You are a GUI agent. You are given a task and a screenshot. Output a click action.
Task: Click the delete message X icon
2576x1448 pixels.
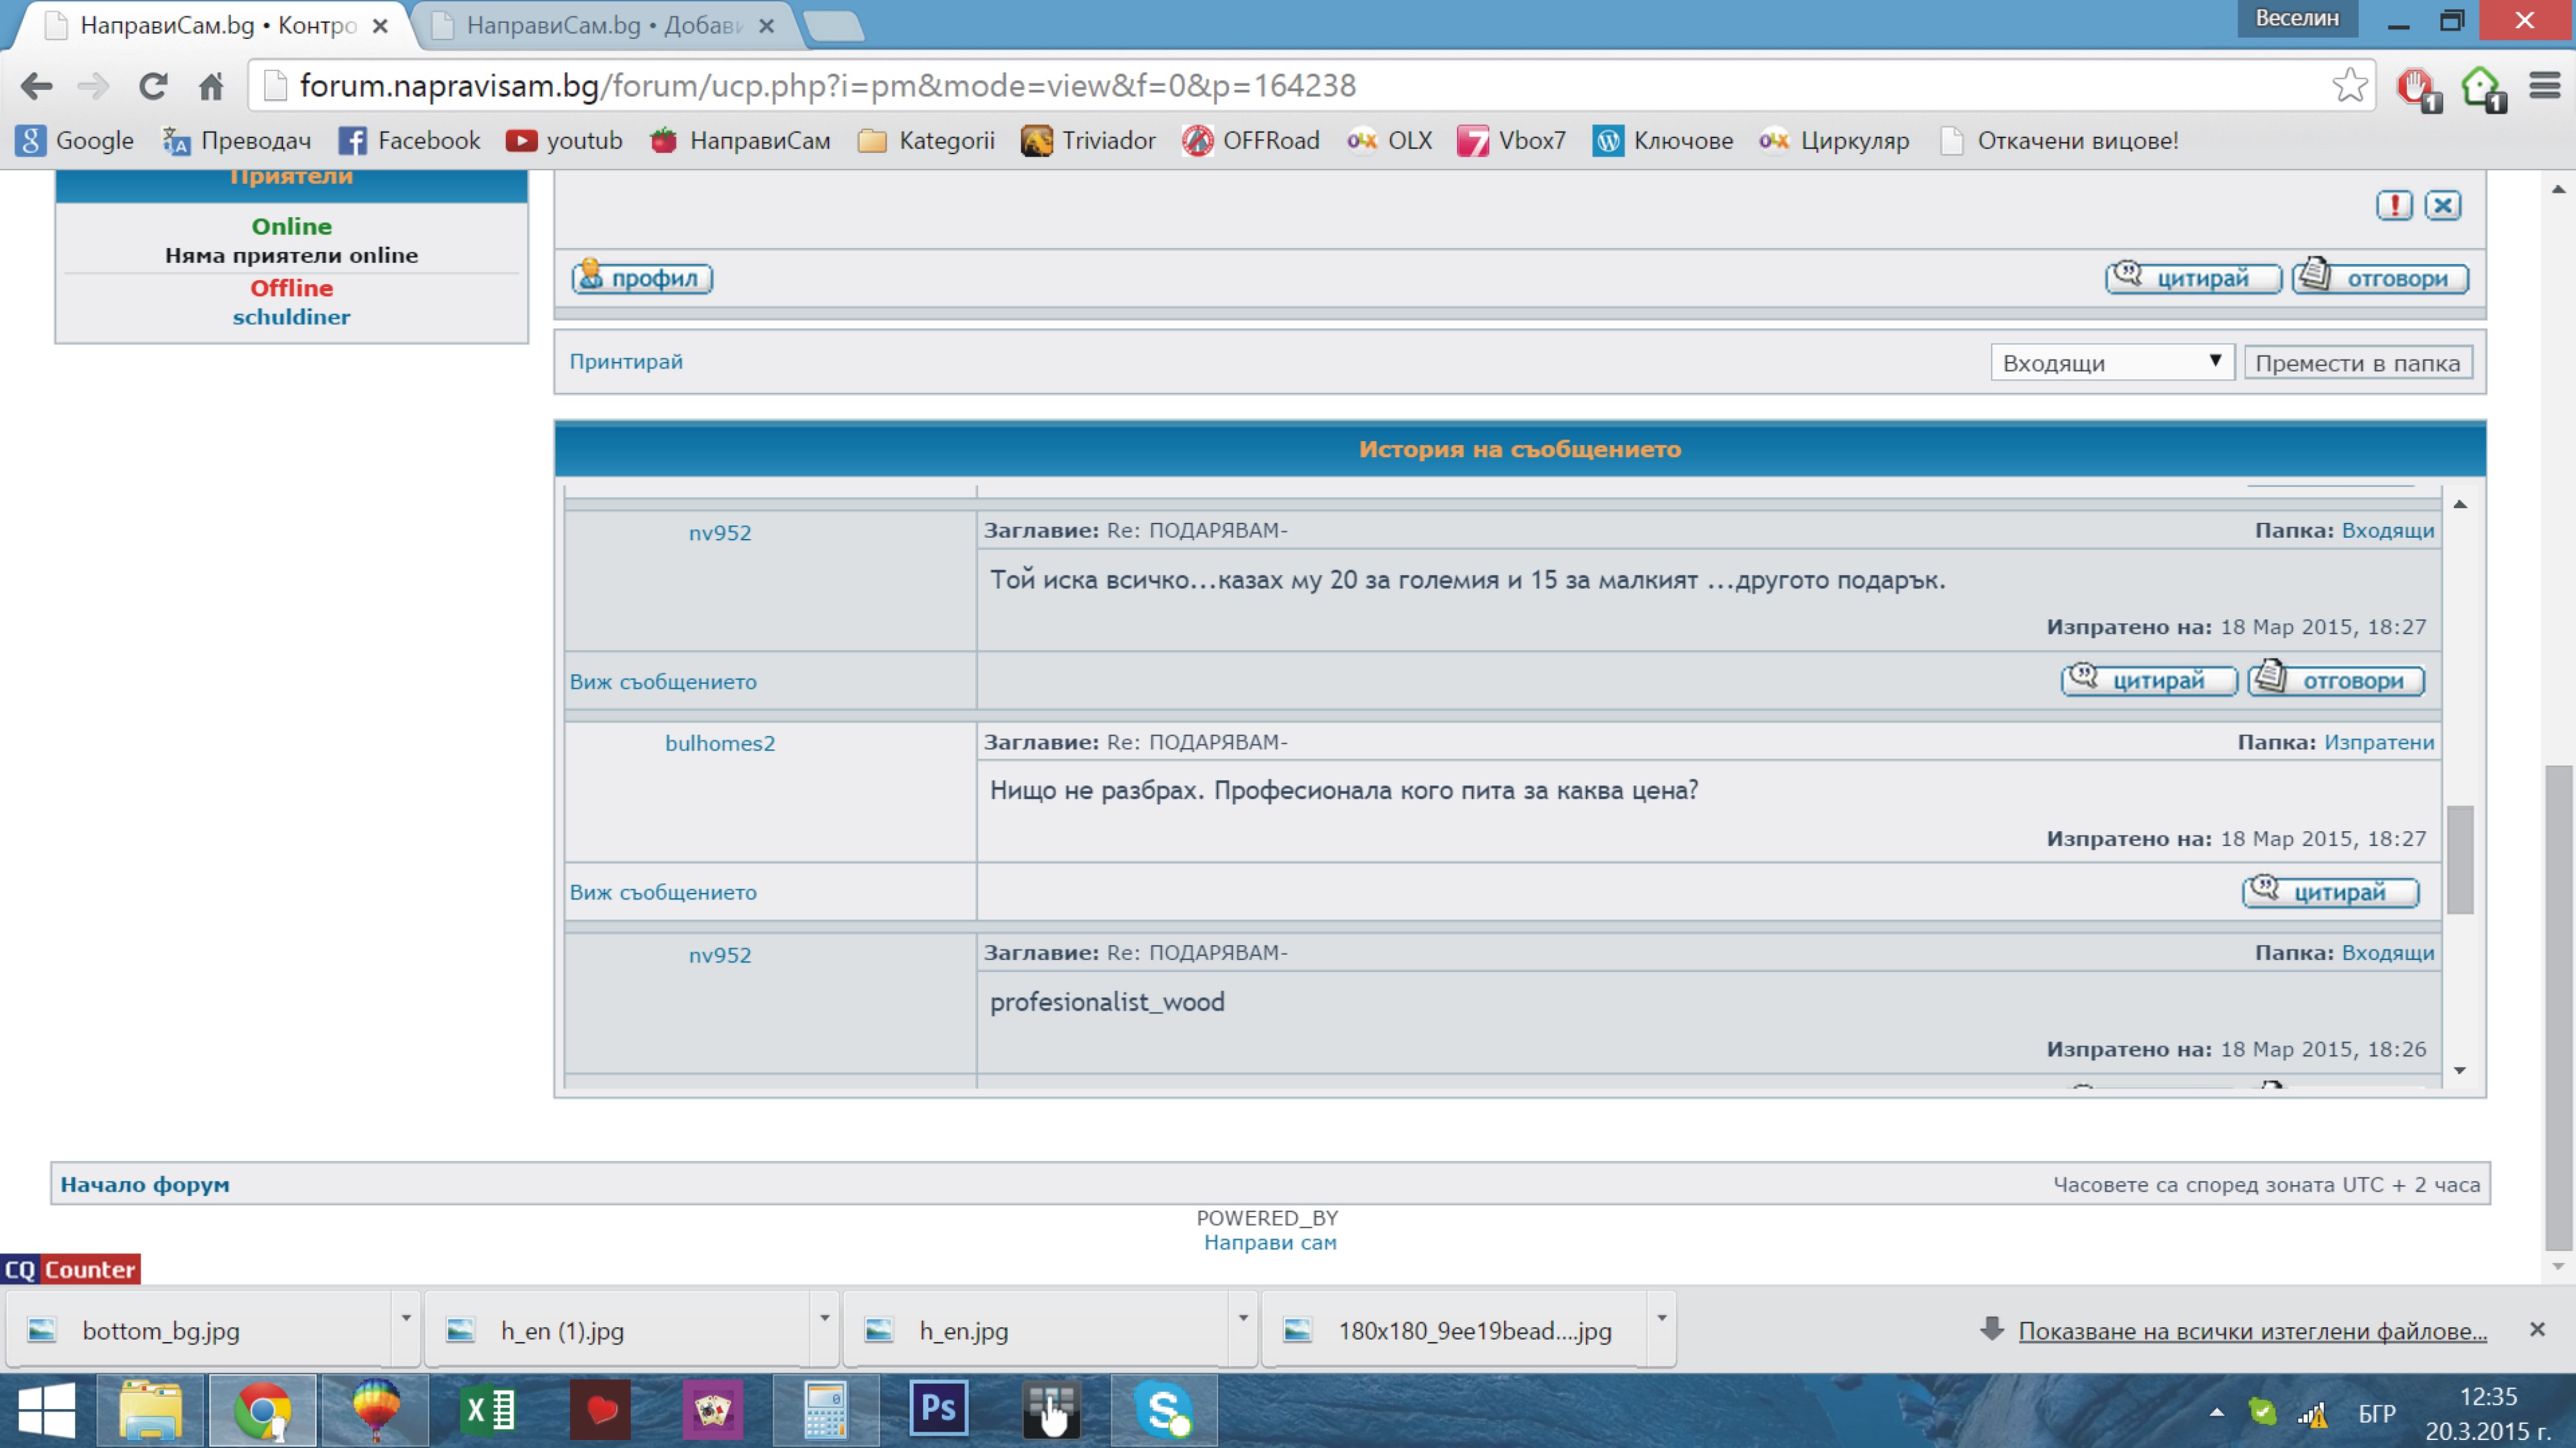2443,206
